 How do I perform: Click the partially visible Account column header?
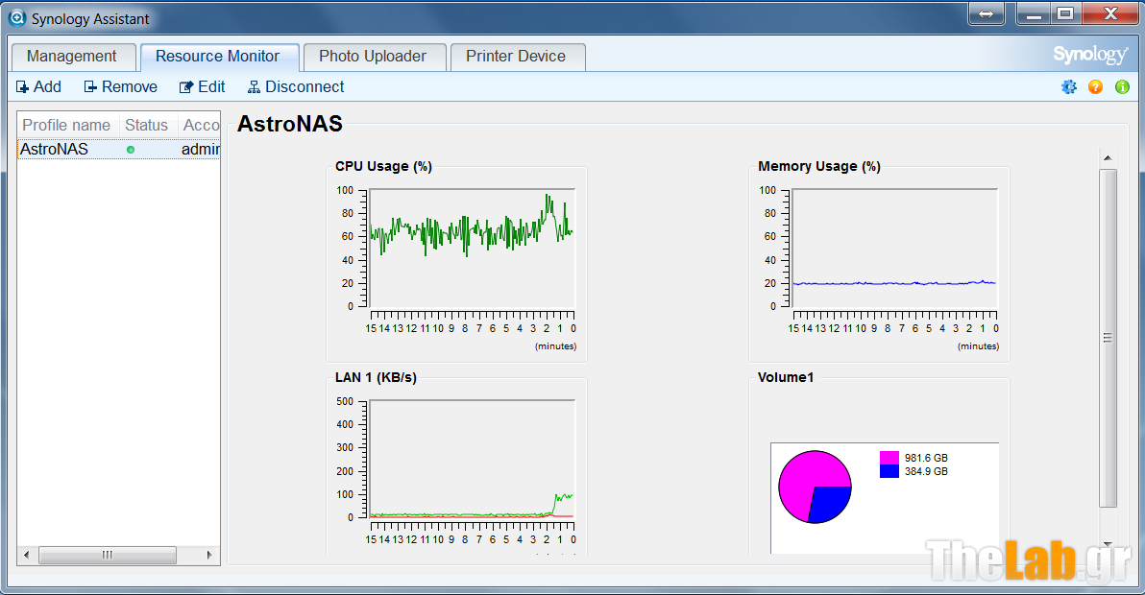pyautogui.click(x=200, y=126)
